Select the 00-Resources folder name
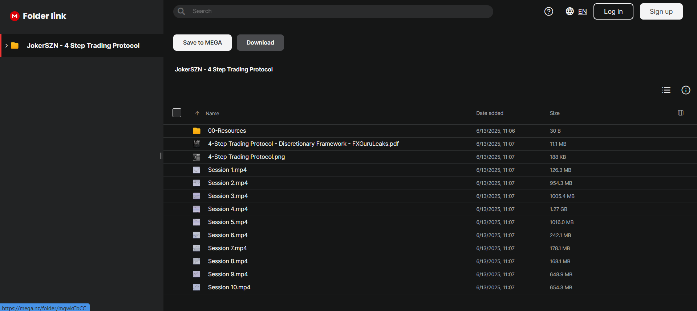The image size is (697, 311). tap(227, 131)
